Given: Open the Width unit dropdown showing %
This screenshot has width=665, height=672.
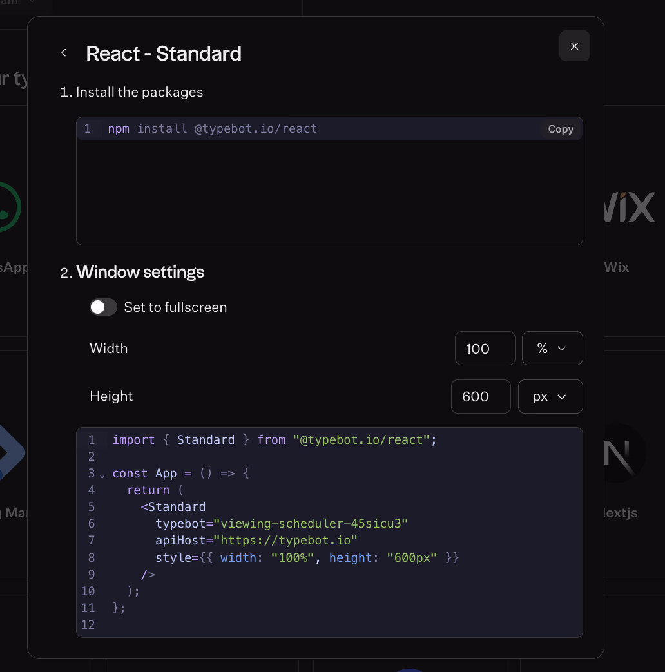Looking at the screenshot, I should coord(552,349).
